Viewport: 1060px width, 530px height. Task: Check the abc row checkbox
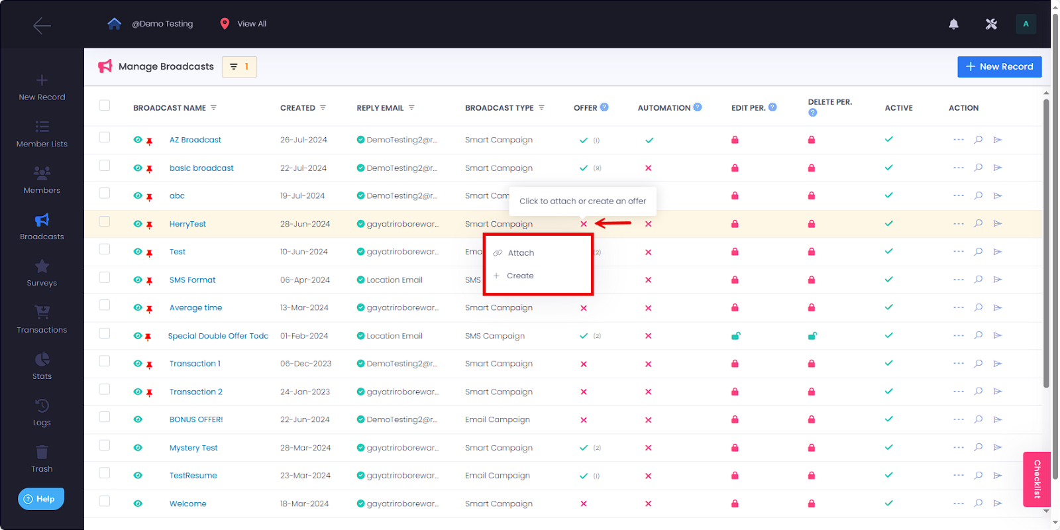coord(104,193)
